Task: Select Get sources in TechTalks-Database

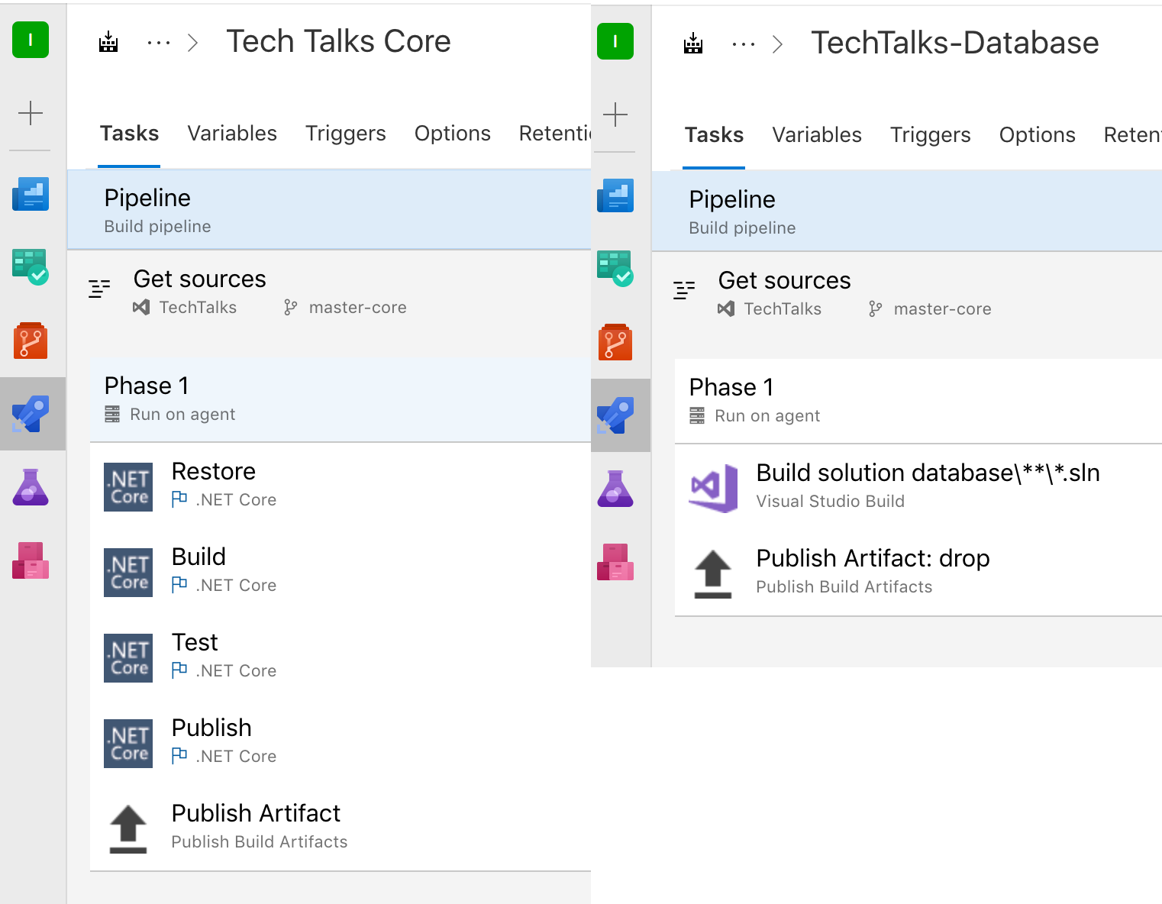Action: point(907,293)
